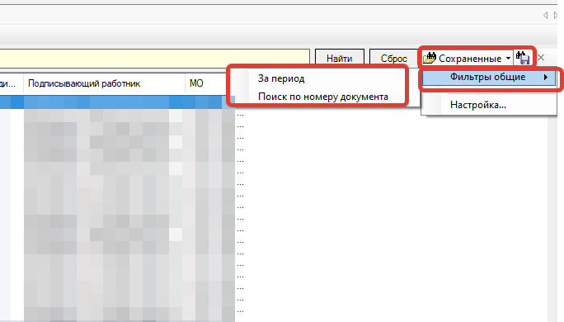Click the folder icon on Сохраненные

tap(429, 58)
